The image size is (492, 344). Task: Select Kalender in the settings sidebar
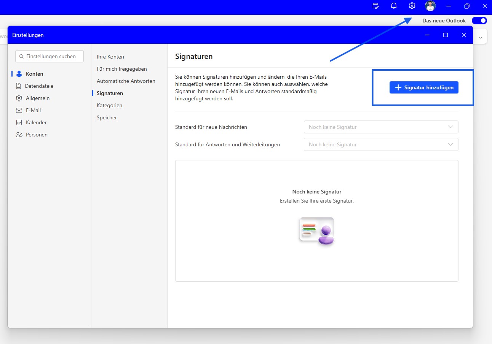[x=36, y=122]
